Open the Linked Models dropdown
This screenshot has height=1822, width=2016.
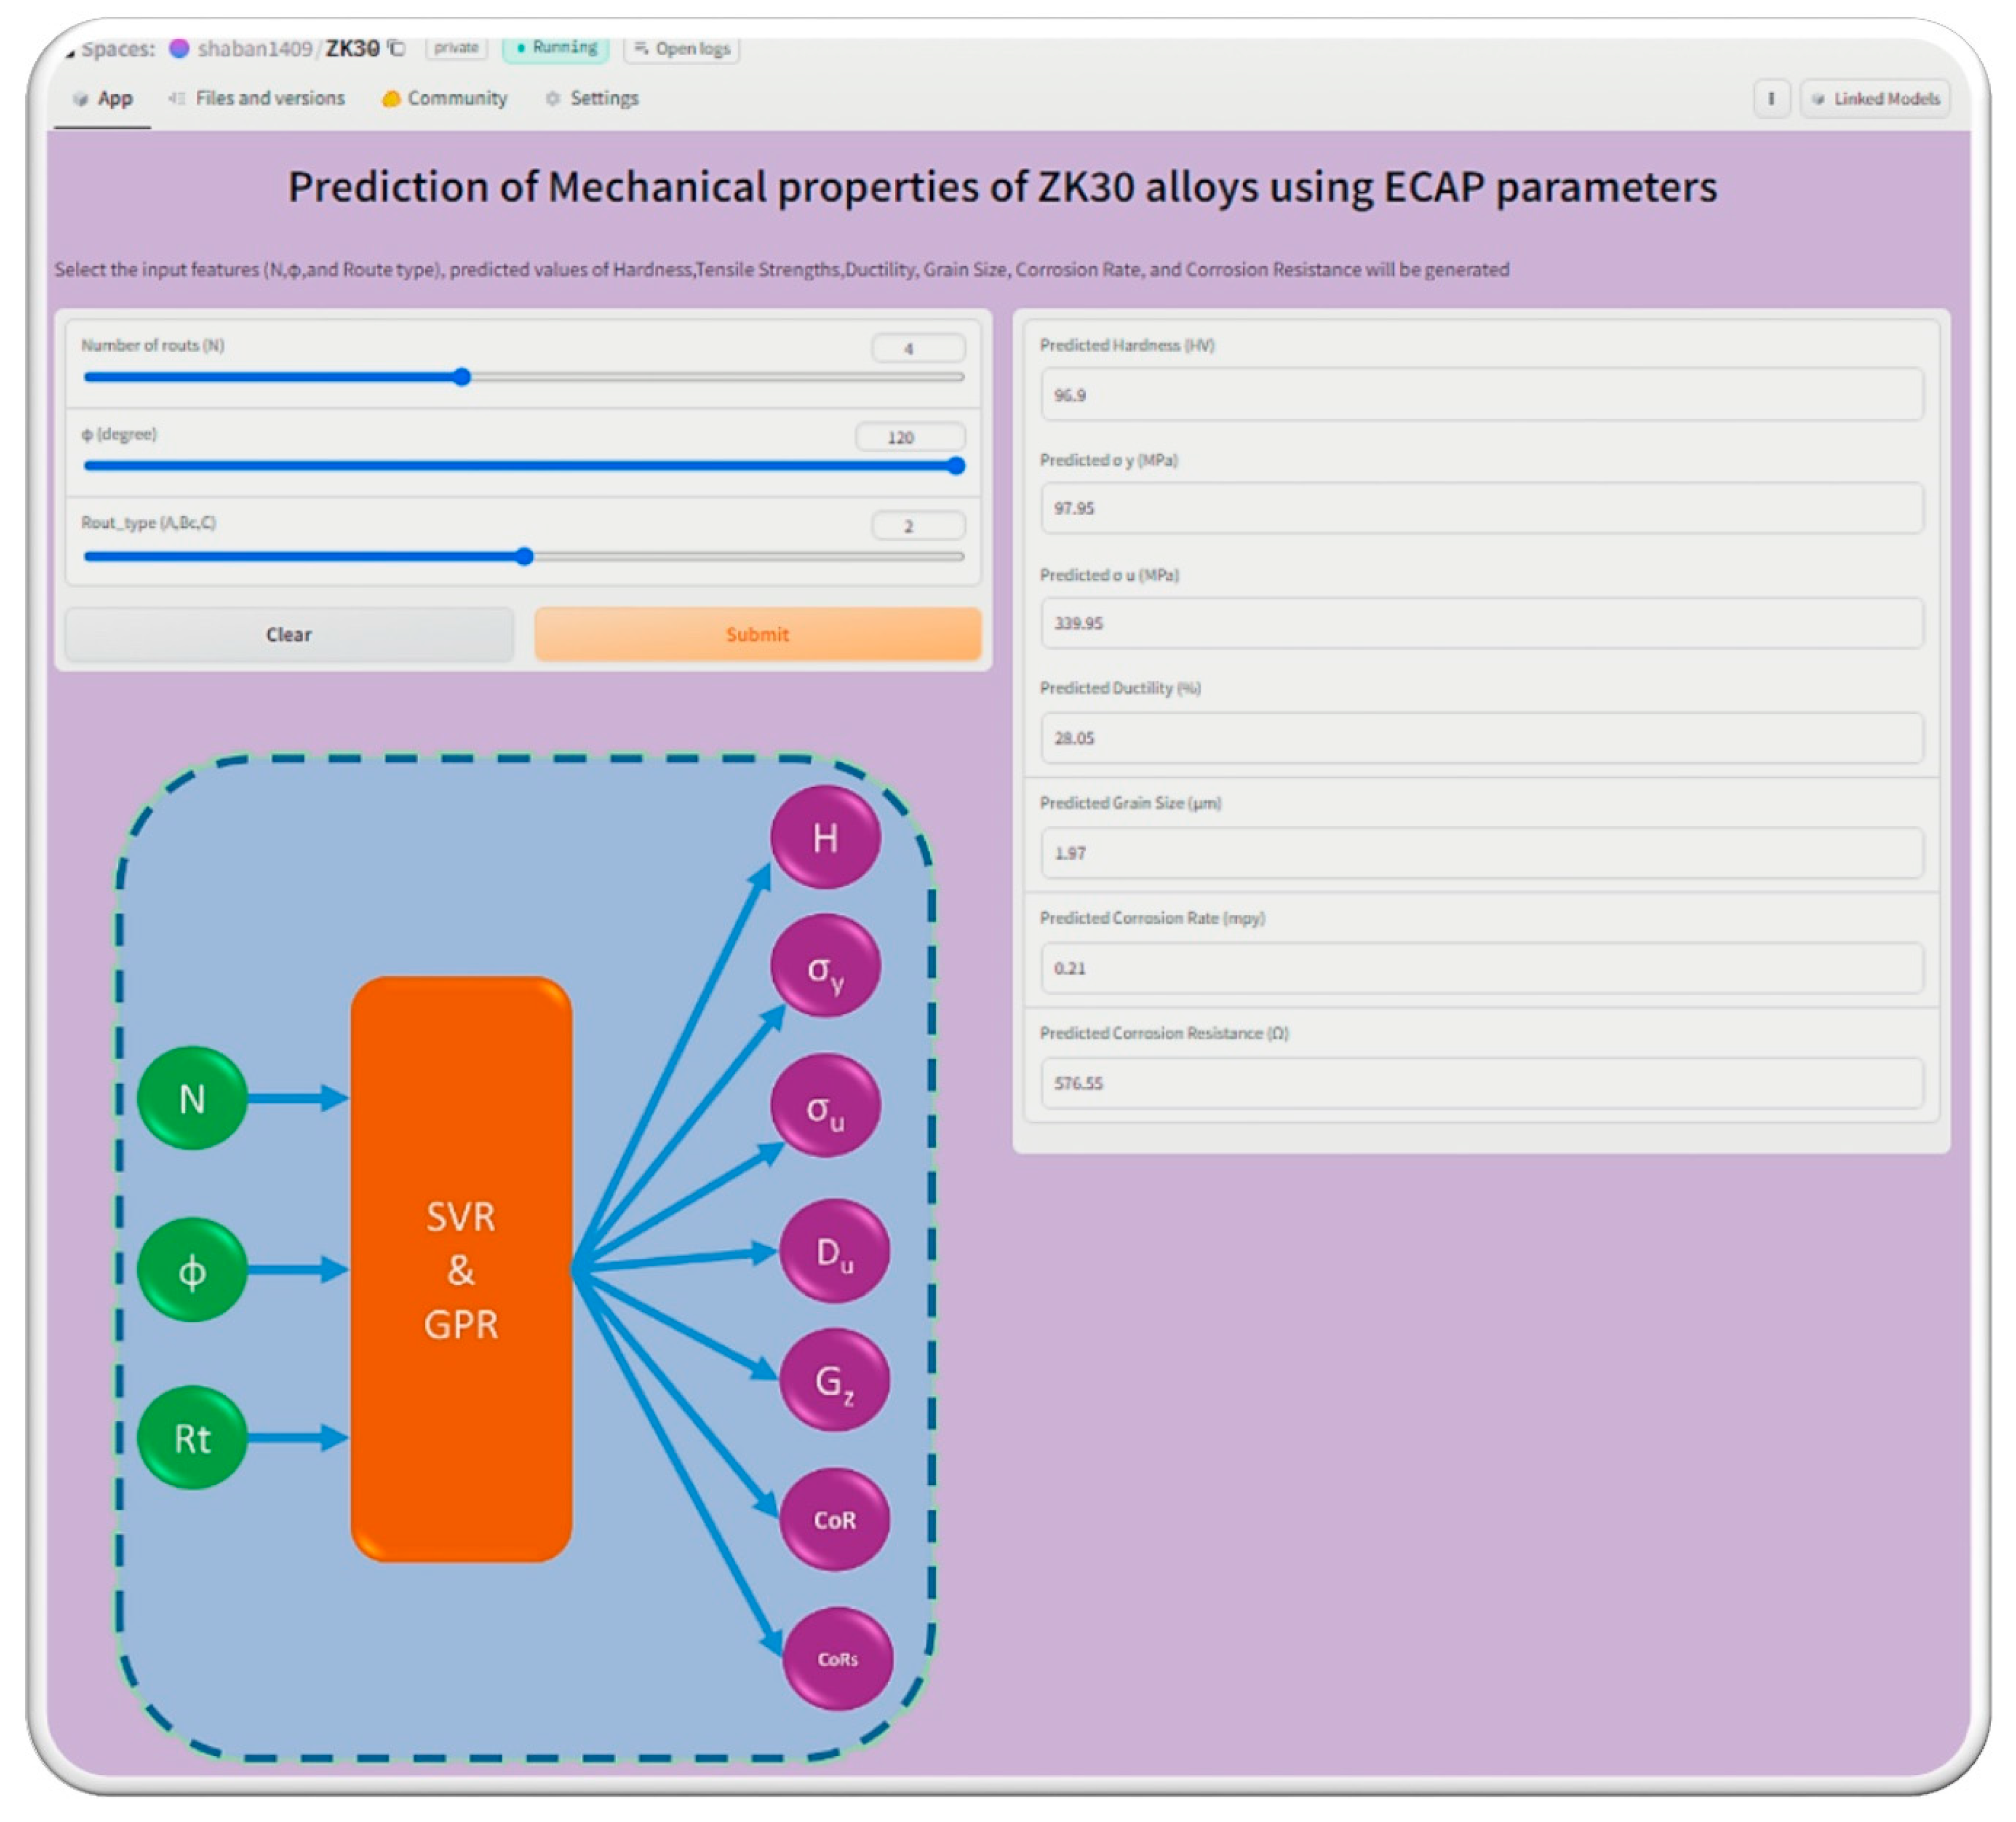point(1875,98)
